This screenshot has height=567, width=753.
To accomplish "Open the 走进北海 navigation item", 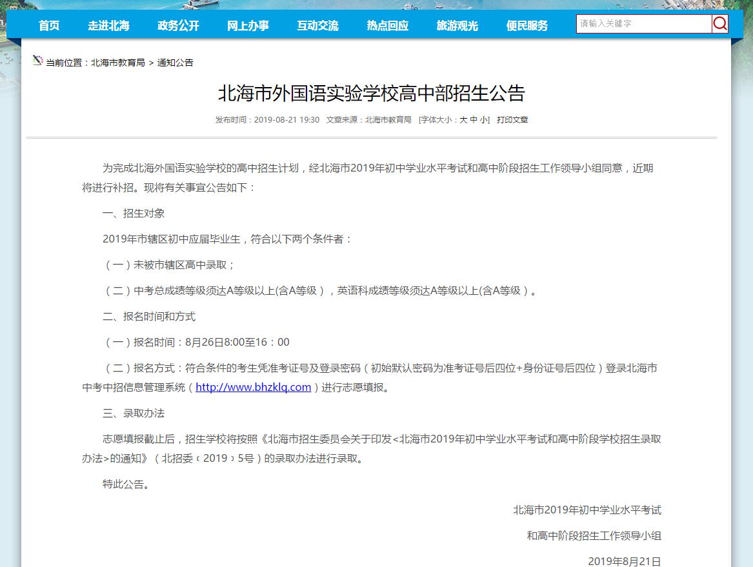I will pos(108,25).
